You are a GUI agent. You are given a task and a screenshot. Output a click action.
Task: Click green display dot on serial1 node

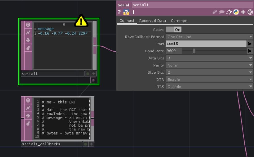click(x=88, y=74)
